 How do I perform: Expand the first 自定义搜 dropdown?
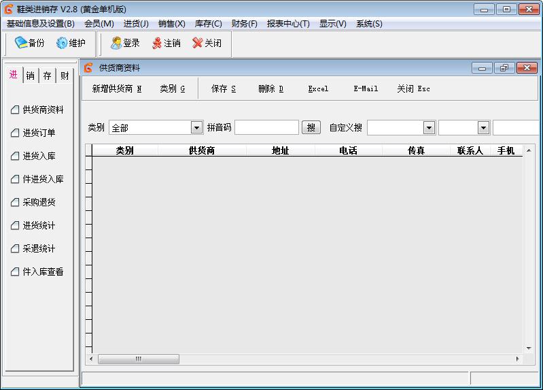pos(429,128)
